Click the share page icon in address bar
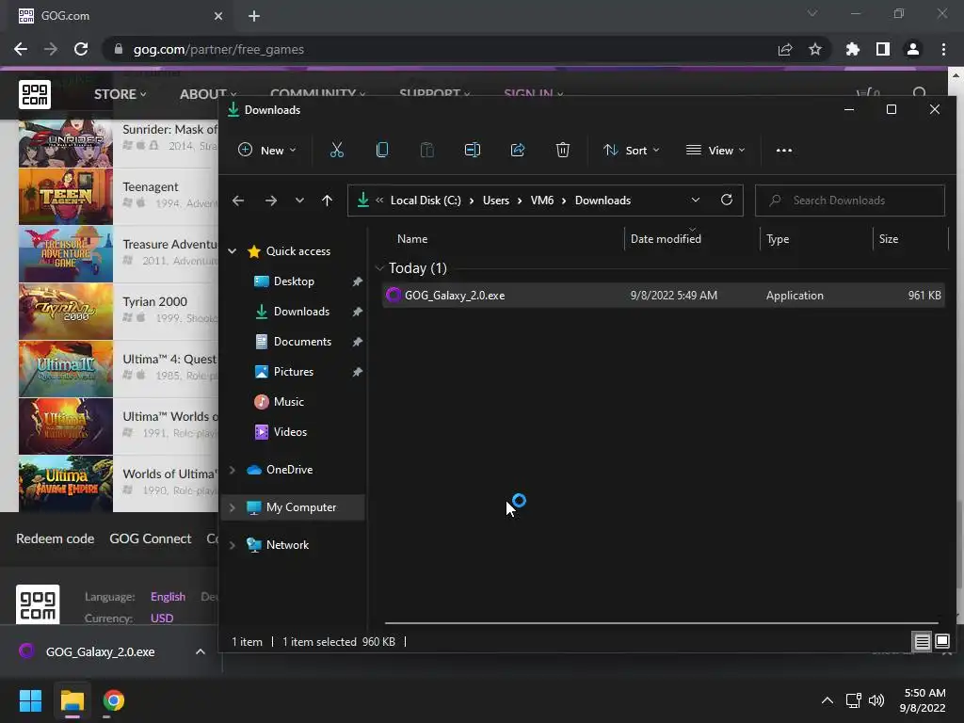The image size is (964, 723). (x=785, y=49)
